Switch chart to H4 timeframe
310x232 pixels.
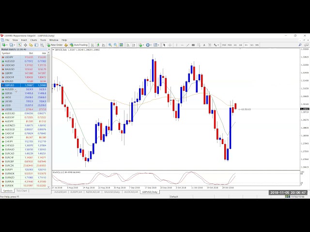click(x=241, y=45)
